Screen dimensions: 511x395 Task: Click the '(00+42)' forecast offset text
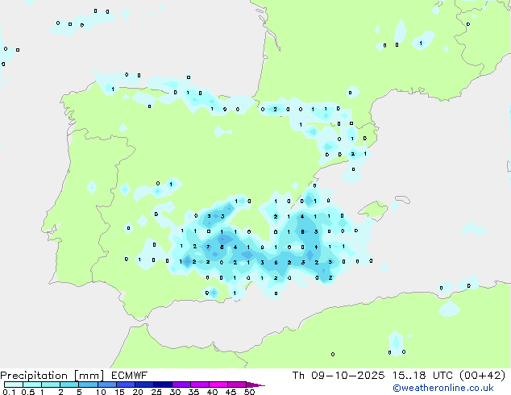pos(482,376)
